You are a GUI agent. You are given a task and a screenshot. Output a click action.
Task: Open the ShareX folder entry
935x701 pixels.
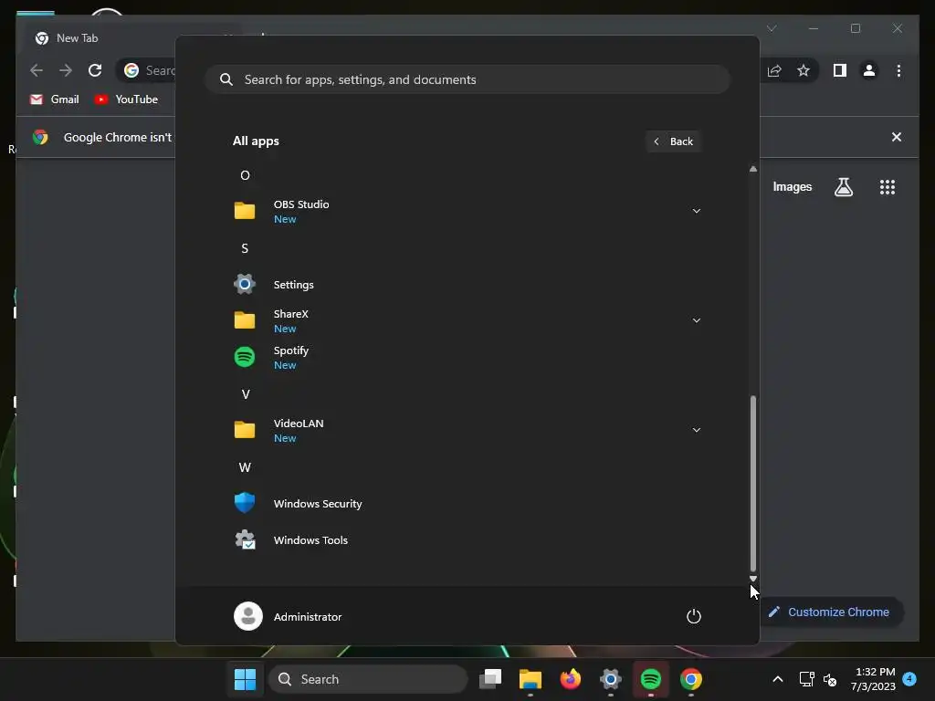467,320
